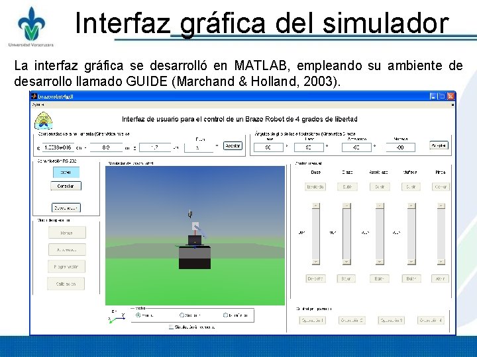Click the Pinza slider up arrow
The image size is (477, 357).
(441, 206)
